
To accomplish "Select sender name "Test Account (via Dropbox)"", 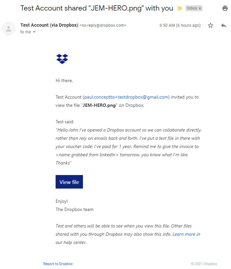I will [49, 25].
